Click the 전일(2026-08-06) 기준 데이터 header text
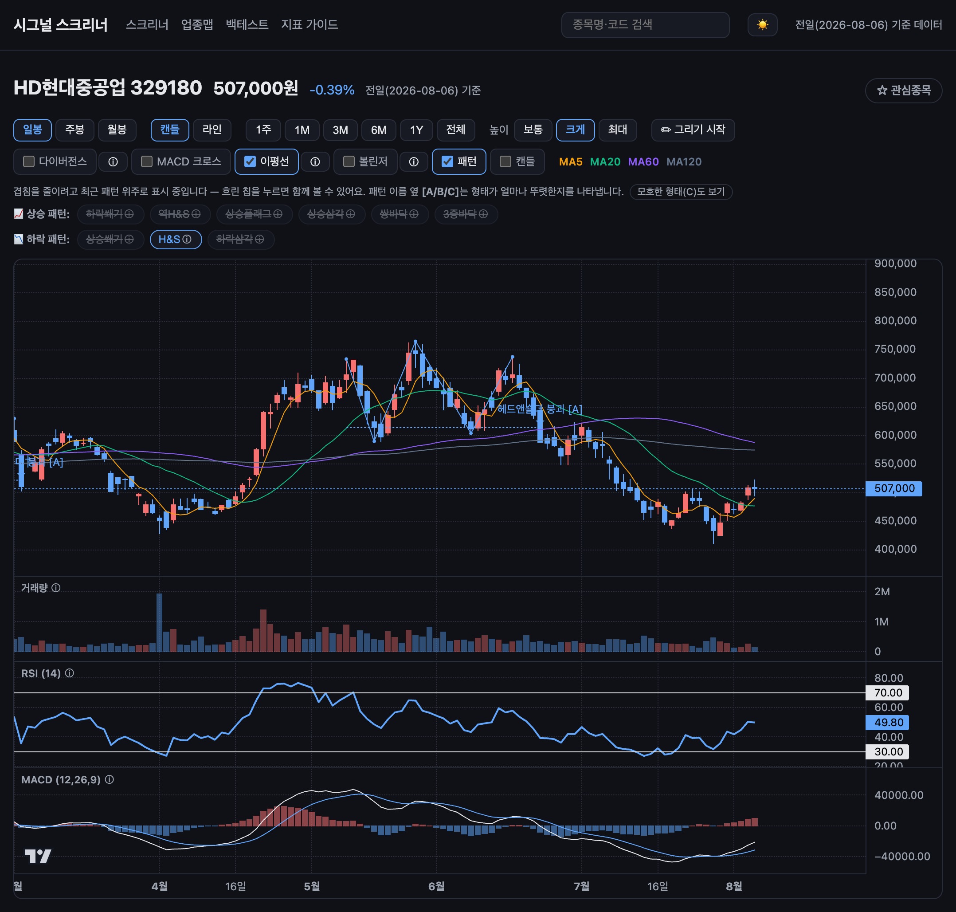The image size is (956, 912). pyautogui.click(x=869, y=25)
